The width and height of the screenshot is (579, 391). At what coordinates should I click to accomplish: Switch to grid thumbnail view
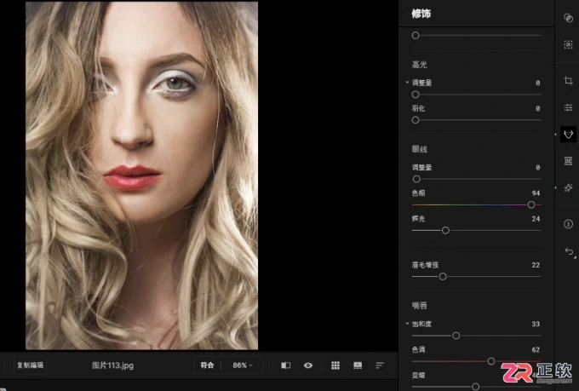pos(335,365)
